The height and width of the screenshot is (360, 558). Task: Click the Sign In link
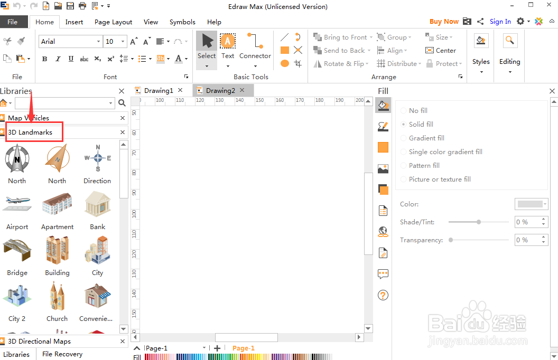click(x=500, y=21)
